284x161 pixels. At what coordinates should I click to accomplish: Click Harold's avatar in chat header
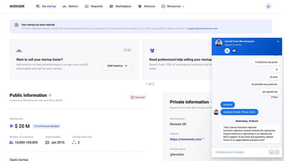click(x=219, y=43)
